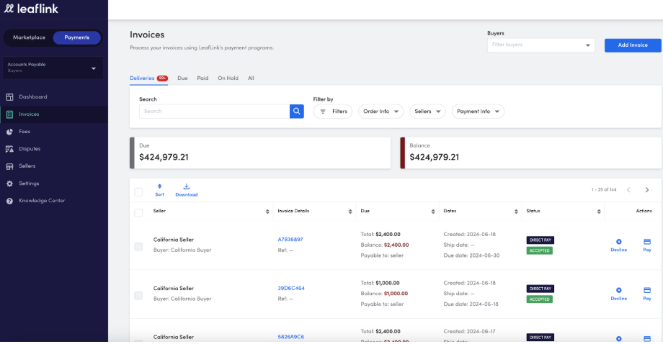Viewport: 663px width, 344px height.
Task: Sort by the Dates column arrows
Action: pyautogui.click(x=516, y=212)
